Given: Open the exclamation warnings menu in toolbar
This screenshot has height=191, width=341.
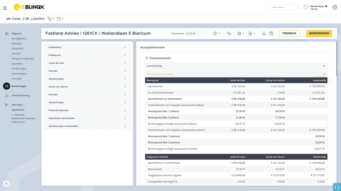Looking at the screenshot, I should [217, 33].
